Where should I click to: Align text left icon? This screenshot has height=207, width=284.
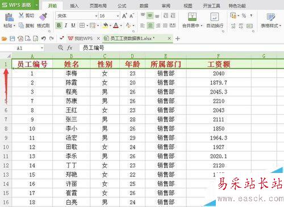143,26
